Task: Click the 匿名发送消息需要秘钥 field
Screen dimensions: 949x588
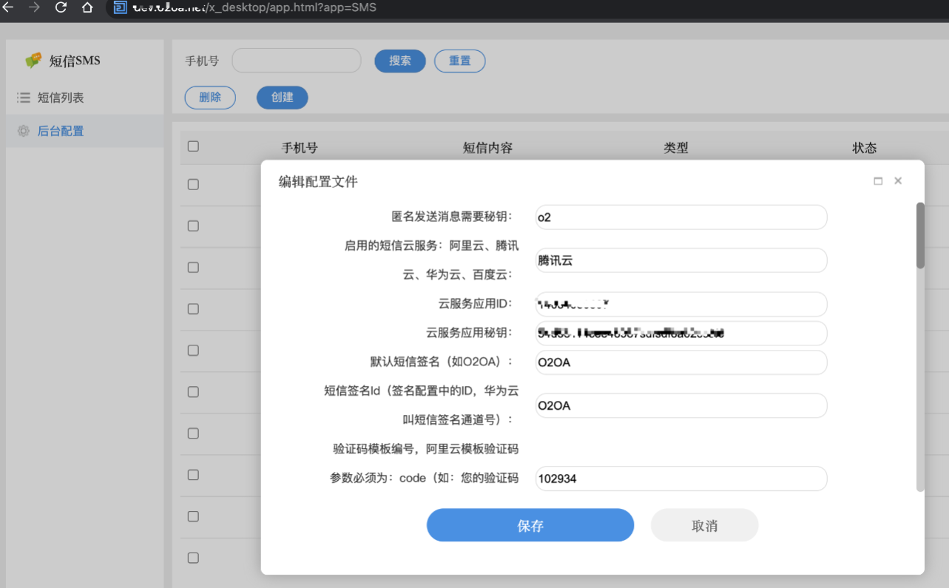Action: [x=681, y=217]
